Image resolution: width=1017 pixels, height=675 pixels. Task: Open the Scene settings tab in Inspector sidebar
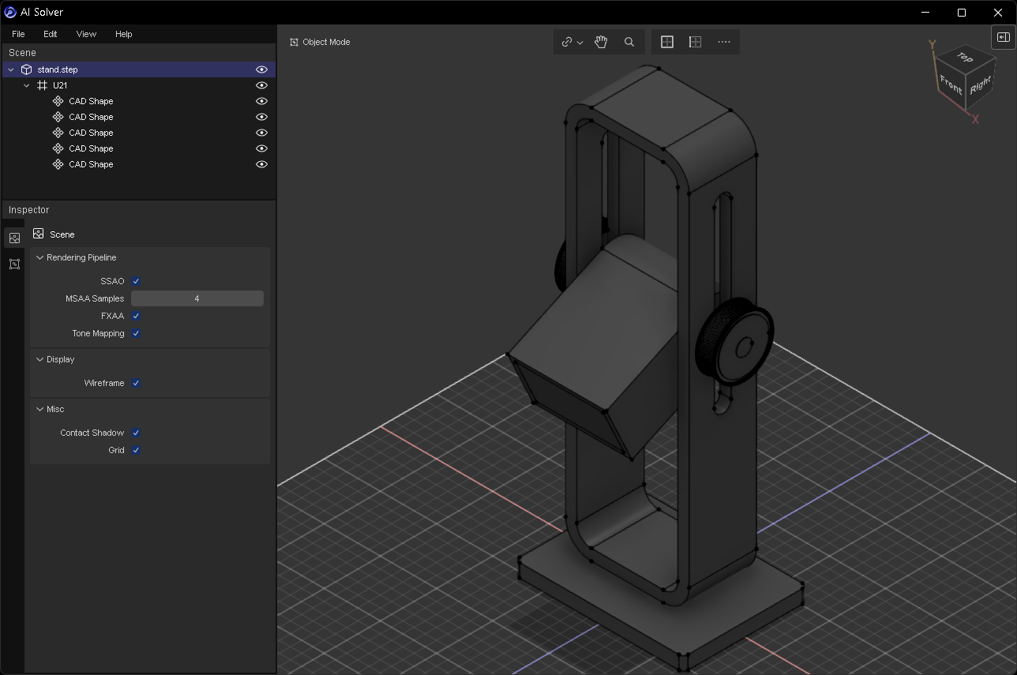(14, 238)
